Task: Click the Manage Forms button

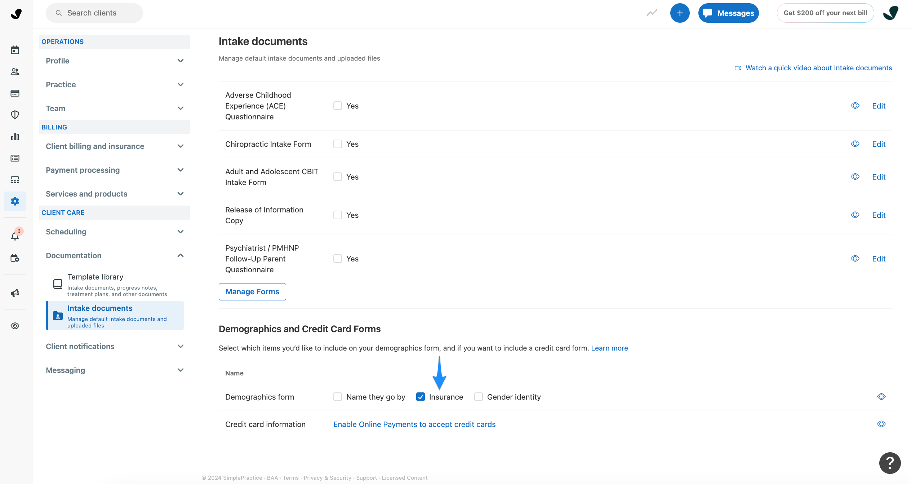Action: (252, 291)
